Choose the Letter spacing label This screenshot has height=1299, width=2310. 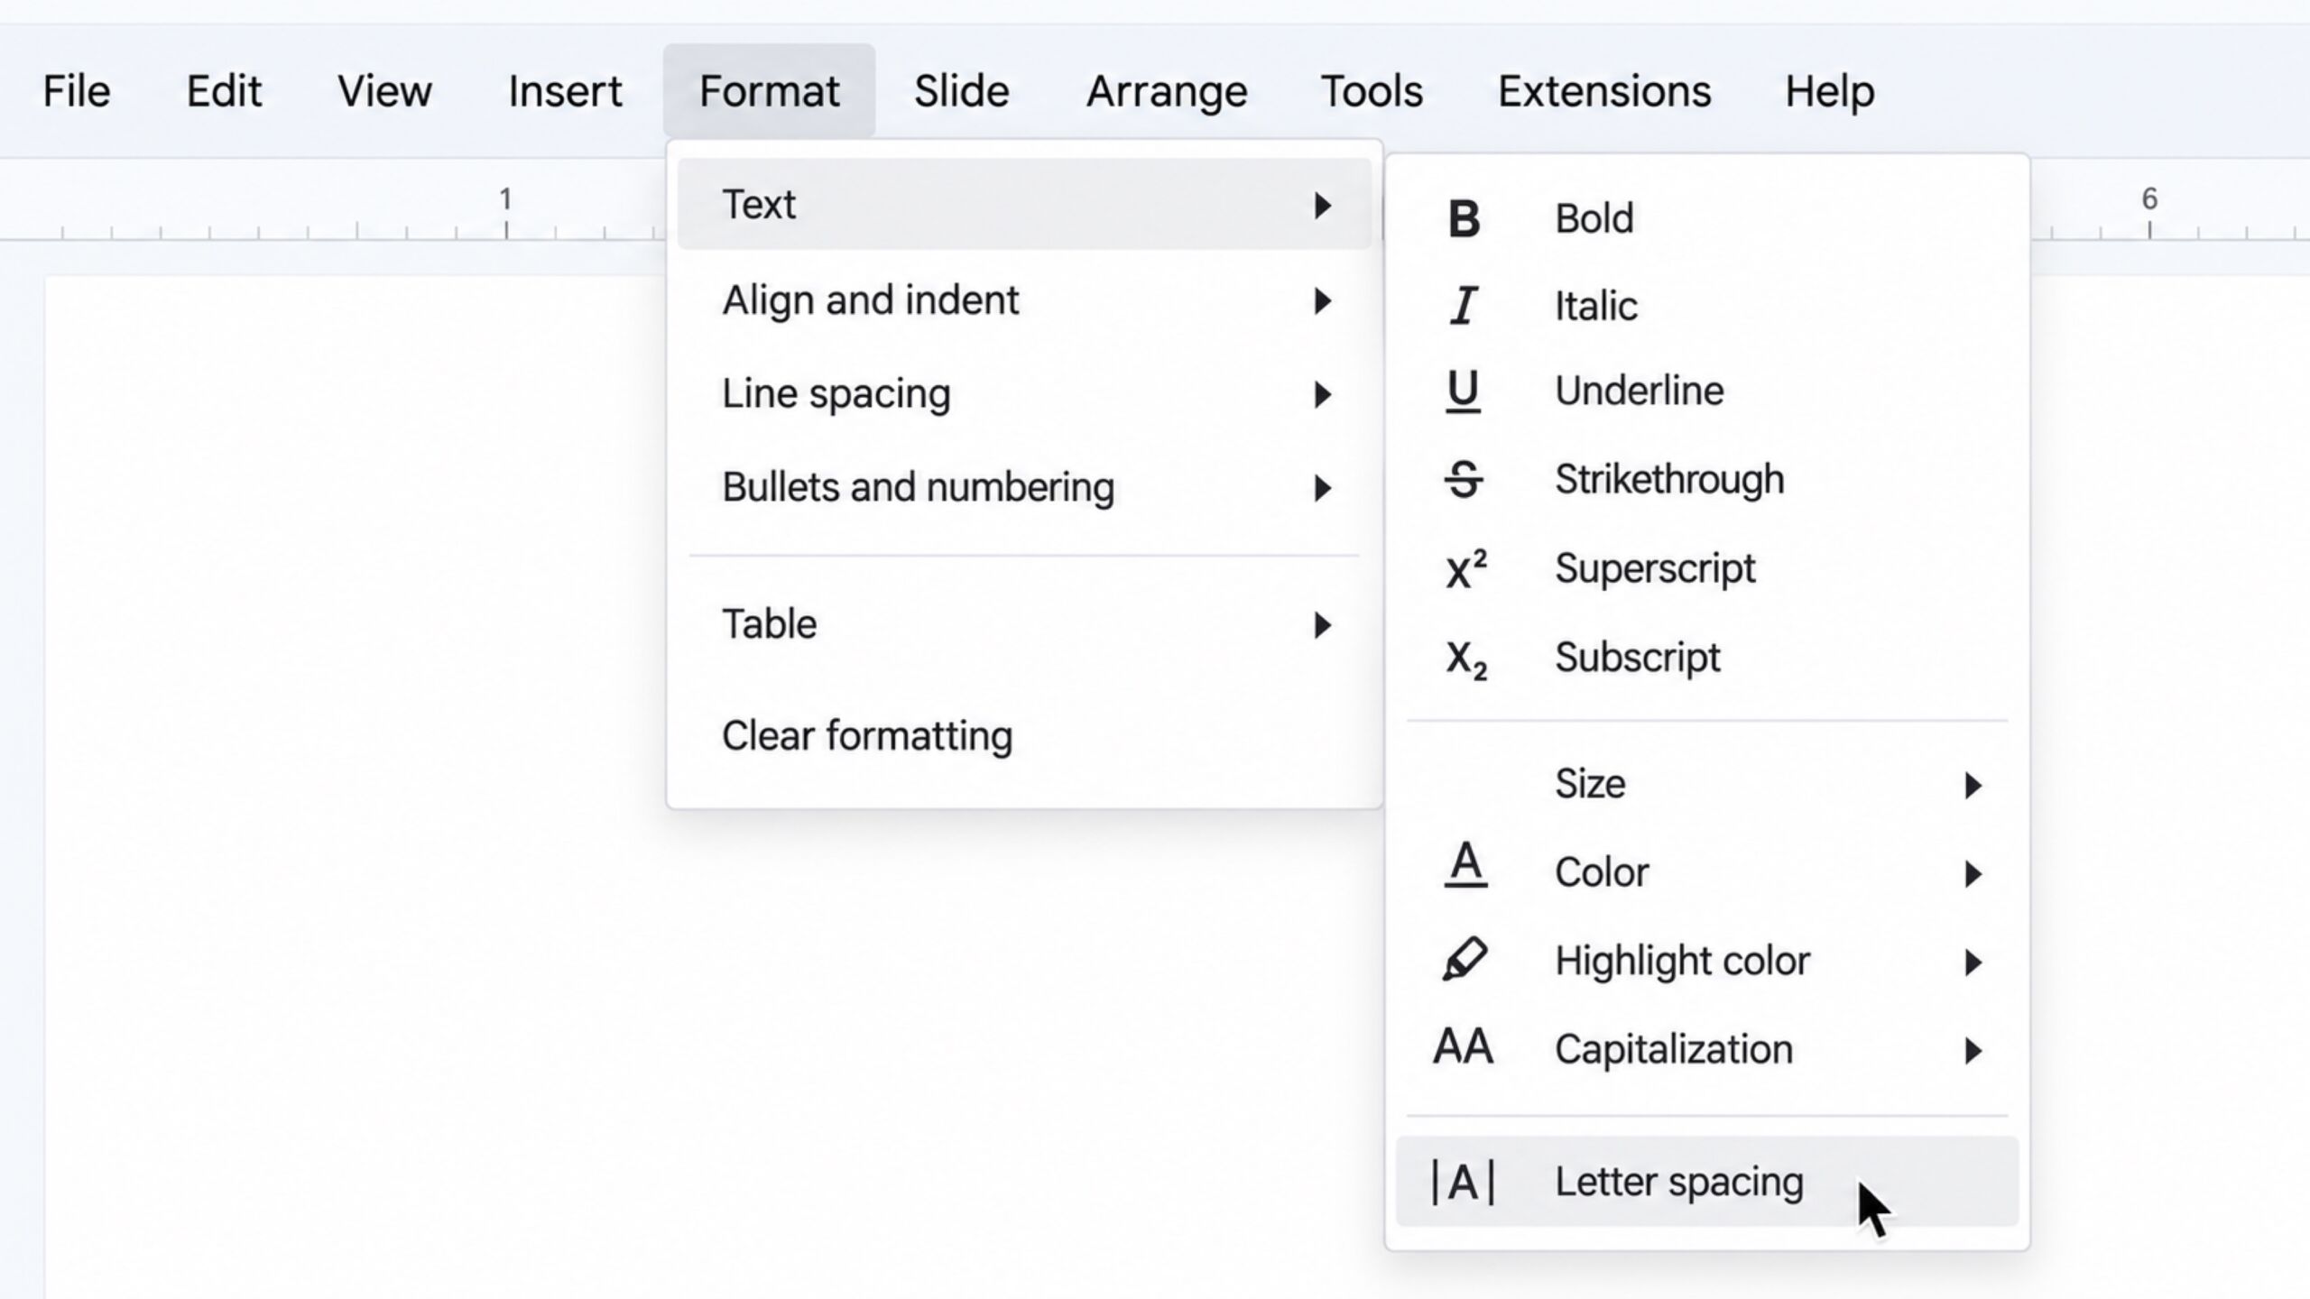pyautogui.click(x=1678, y=1183)
